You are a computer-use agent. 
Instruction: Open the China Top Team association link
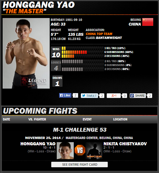tap(99, 34)
